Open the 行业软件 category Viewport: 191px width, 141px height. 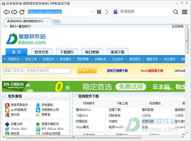[x=117, y=59]
